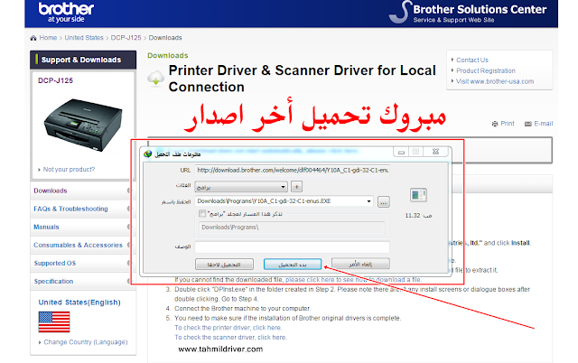Click the description input field

tap(292, 247)
